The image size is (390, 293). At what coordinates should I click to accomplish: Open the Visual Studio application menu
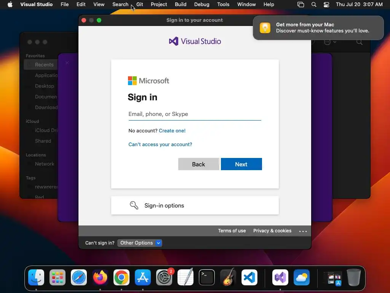click(36, 5)
